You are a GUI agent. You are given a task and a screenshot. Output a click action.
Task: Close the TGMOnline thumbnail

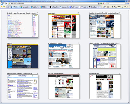click(37, 43)
